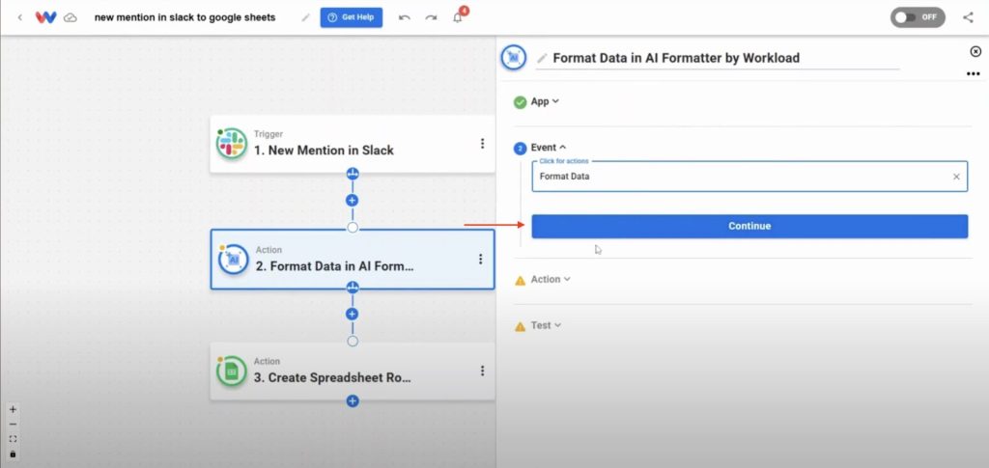Click the Get Help button
The image size is (989, 468).
352,17
